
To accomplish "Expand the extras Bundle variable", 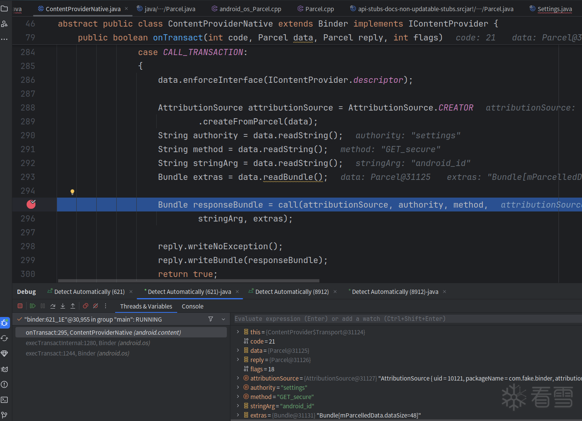I will [238, 415].
